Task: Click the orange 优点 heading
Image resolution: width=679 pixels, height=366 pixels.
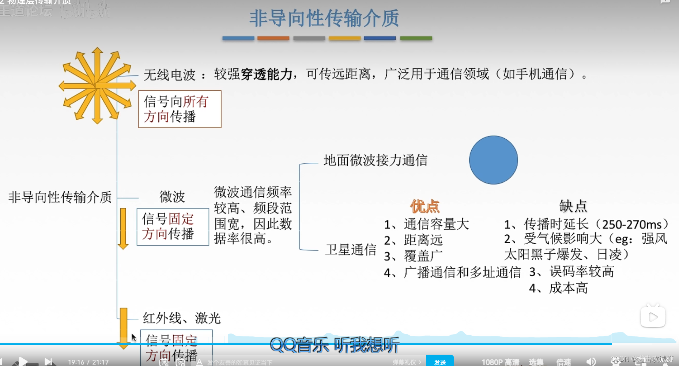Action: (x=425, y=206)
